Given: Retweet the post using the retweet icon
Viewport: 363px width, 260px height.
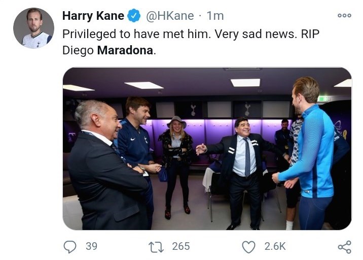Looking at the screenshot, I should click(x=155, y=247).
